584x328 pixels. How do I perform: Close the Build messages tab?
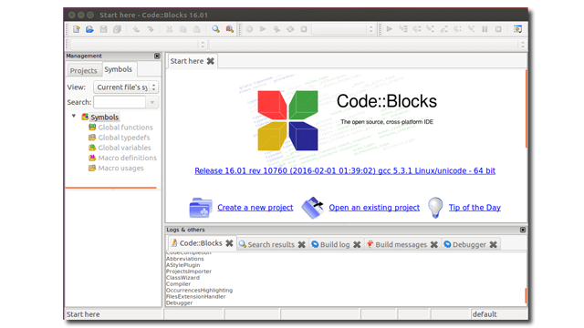coord(434,244)
